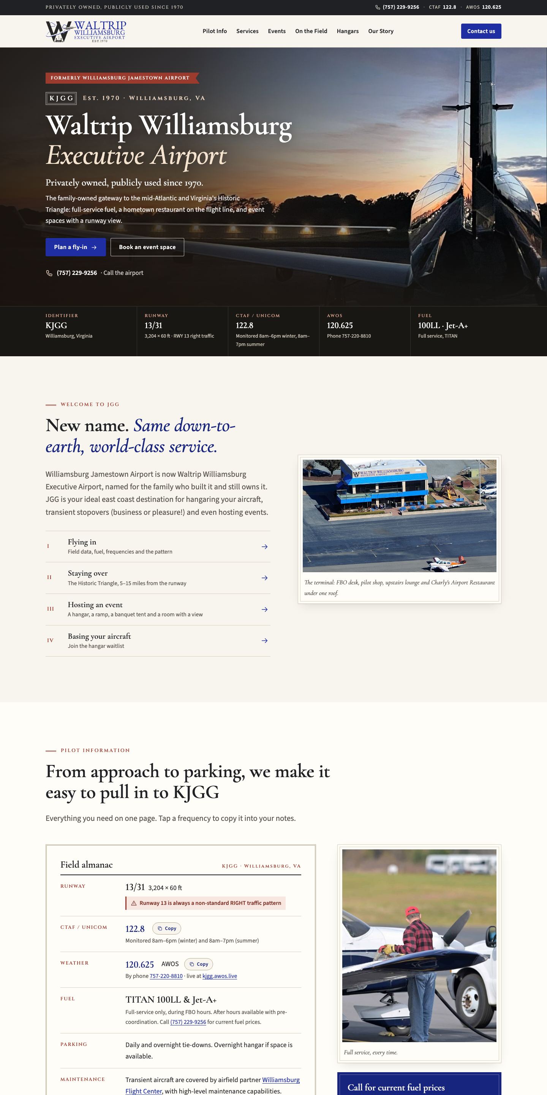Click the phone icon beside Call the airport
The width and height of the screenshot is (547, 1095).
coord(49,273)
